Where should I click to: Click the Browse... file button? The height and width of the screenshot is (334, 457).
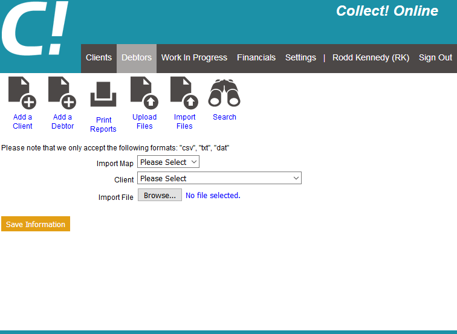coord(160,195)
